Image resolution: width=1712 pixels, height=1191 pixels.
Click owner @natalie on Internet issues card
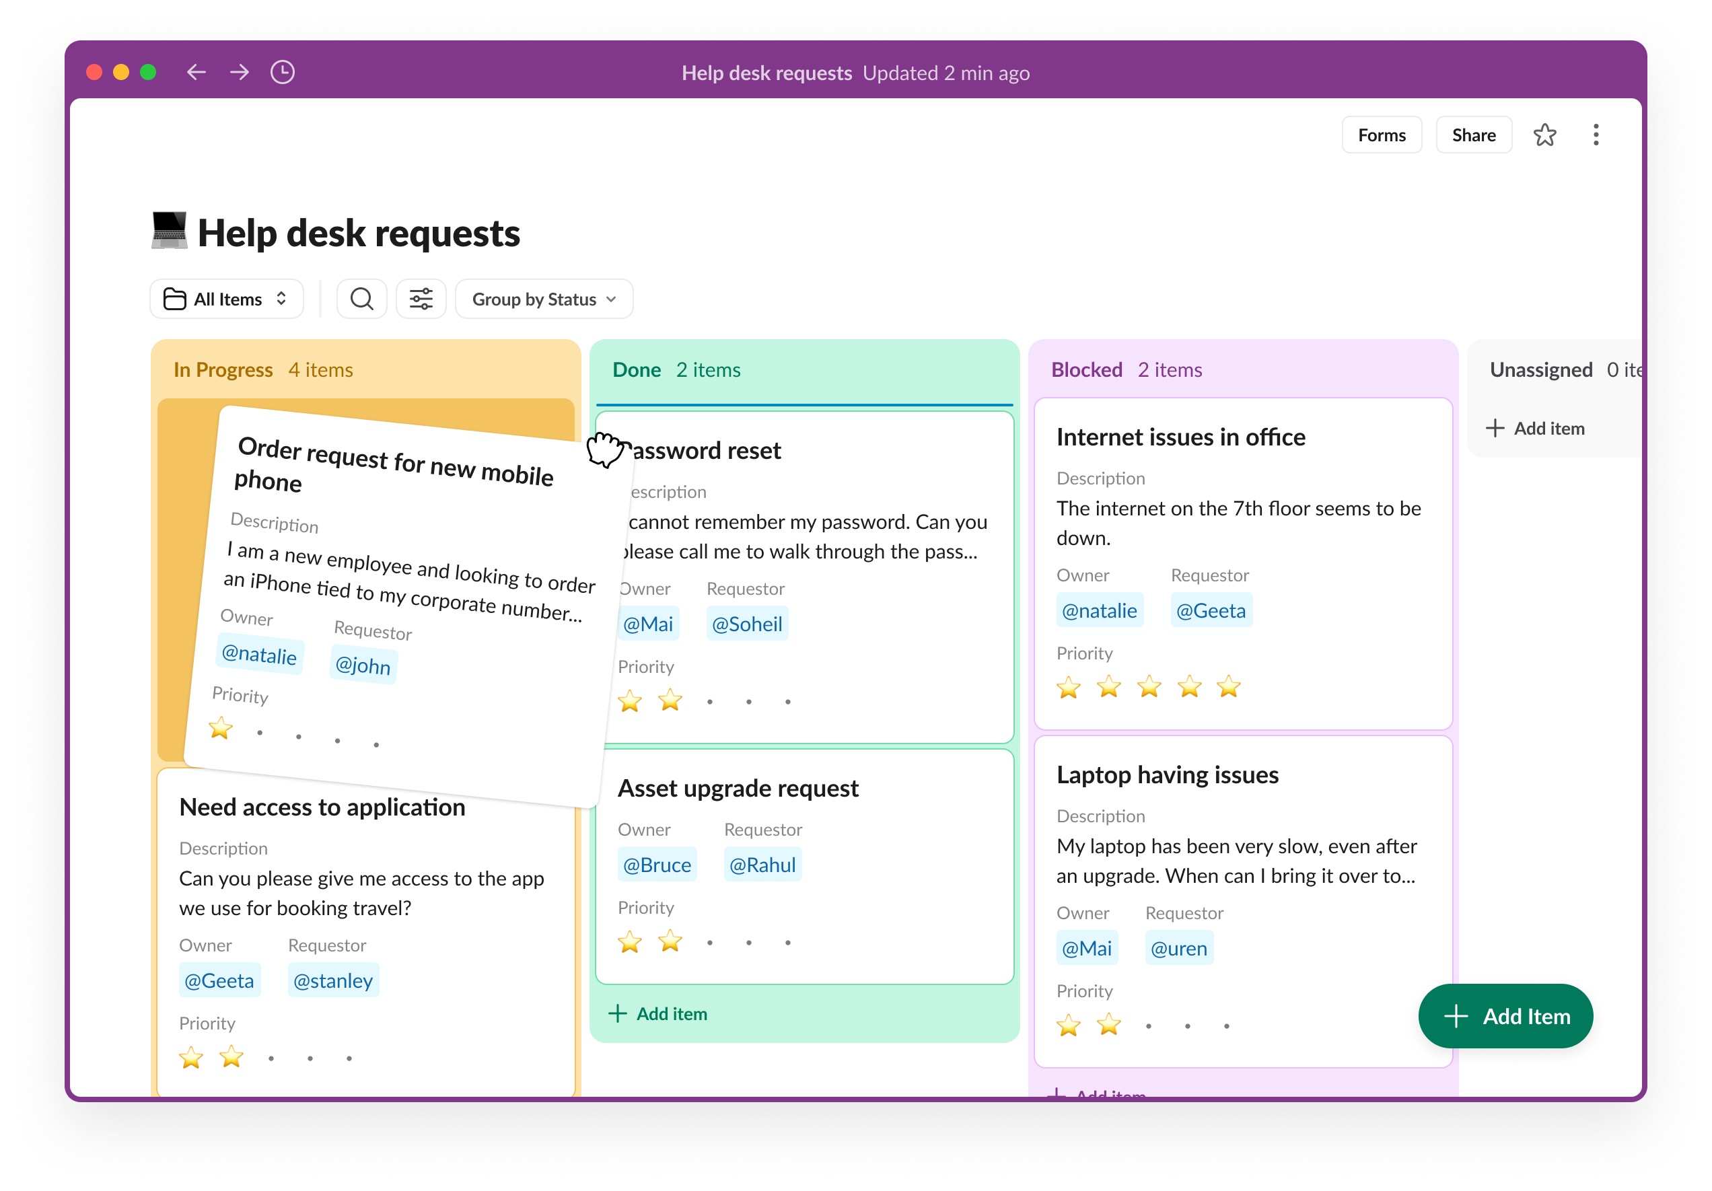[1099, 611]
